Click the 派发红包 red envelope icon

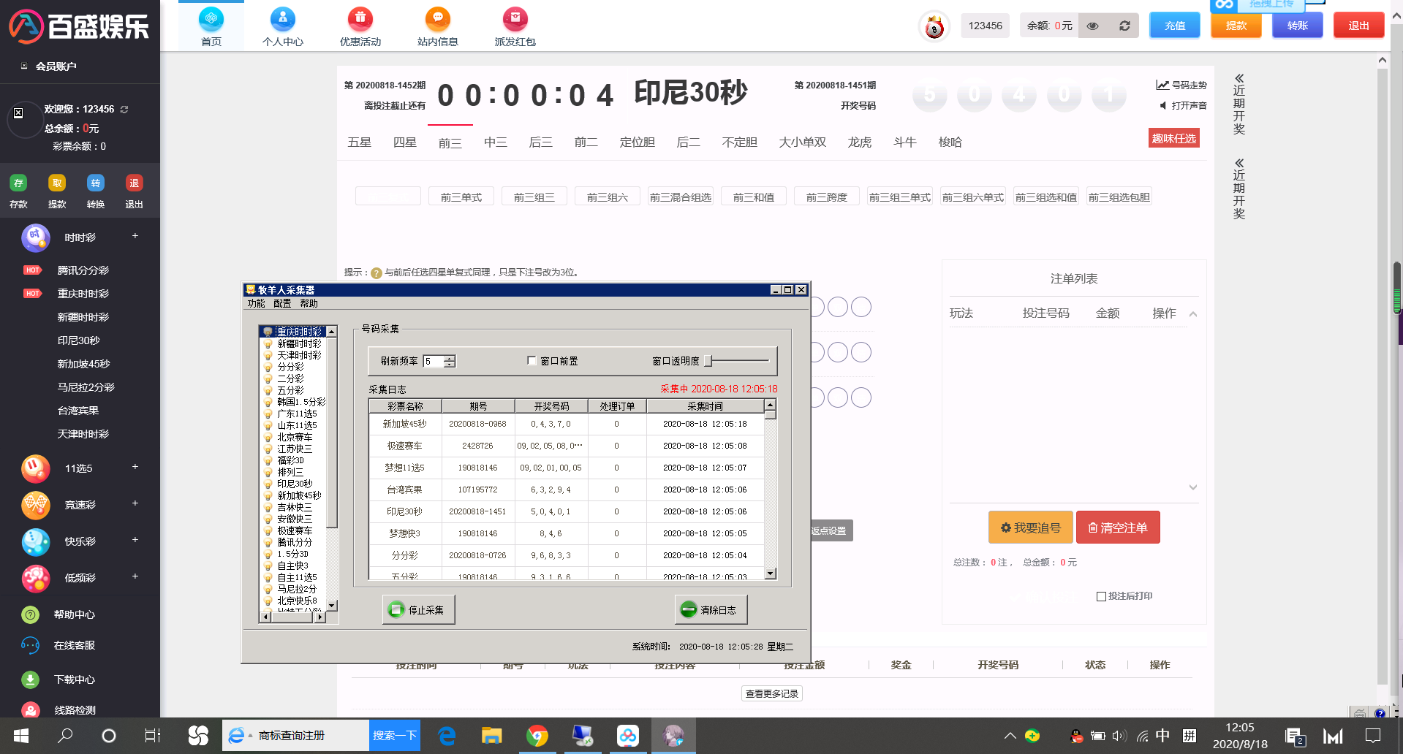tap(515, 19)
